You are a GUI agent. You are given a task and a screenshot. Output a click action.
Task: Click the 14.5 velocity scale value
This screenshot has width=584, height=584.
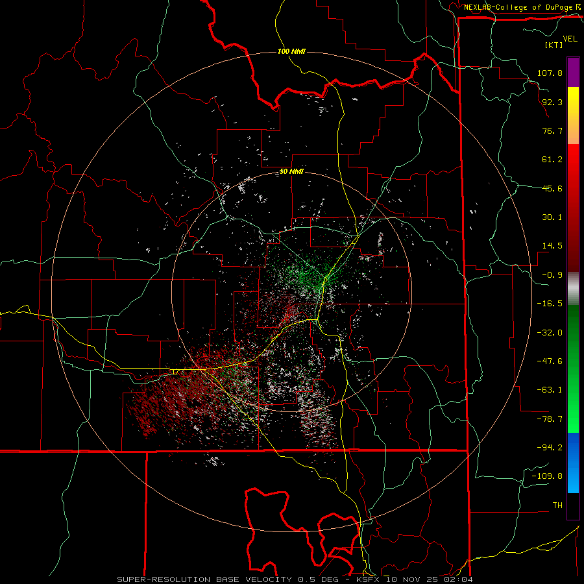tap(552, 246)
